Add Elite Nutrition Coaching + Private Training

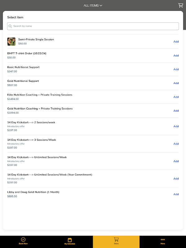tap(176, 97)
